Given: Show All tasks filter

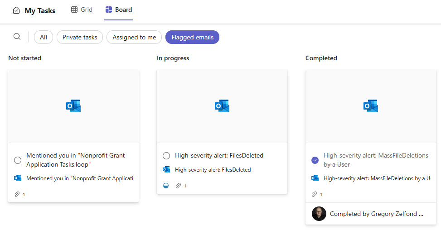Looking at the screenshot, I should click(44, 37).
